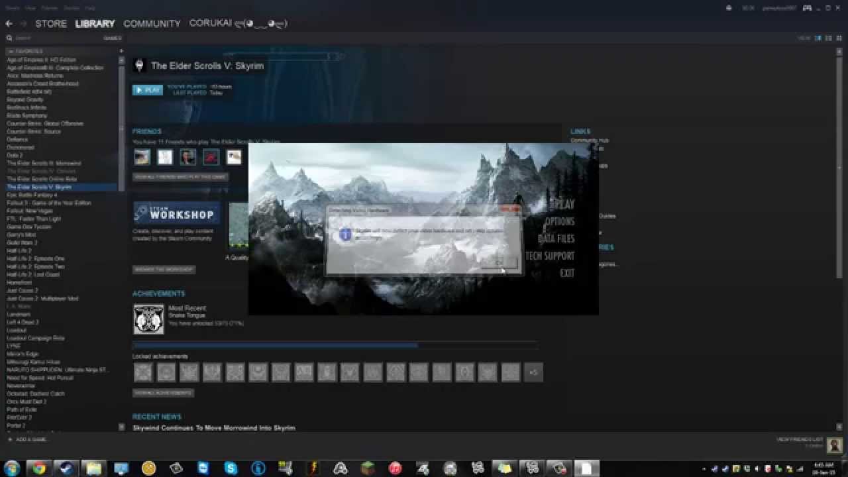Open iTunes from the taskbar
This screenshot has height=477, width=848.
395,468
